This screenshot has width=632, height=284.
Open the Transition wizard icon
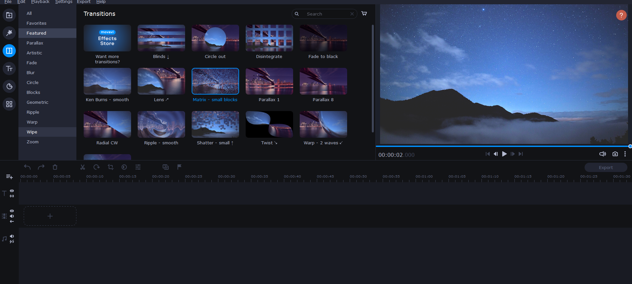pyautogui.click(x=166, y=167)
